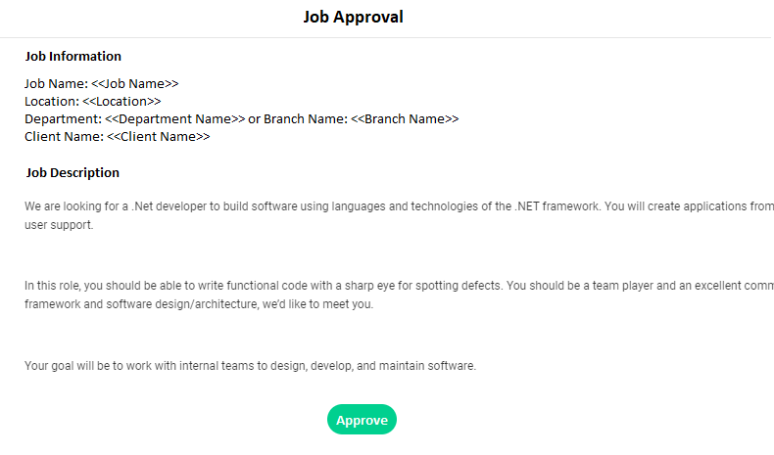Click the <<Branch Name>> placeholder

click(x=405, y=119)
